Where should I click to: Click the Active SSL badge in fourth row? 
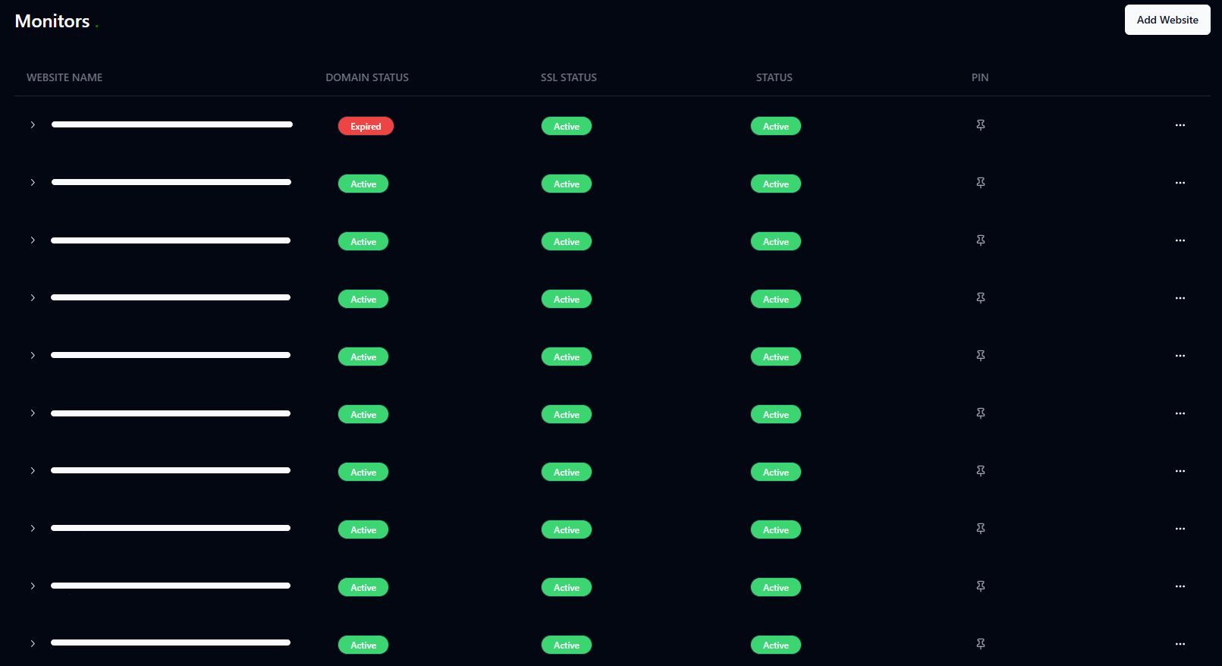(x=566, y=300)
